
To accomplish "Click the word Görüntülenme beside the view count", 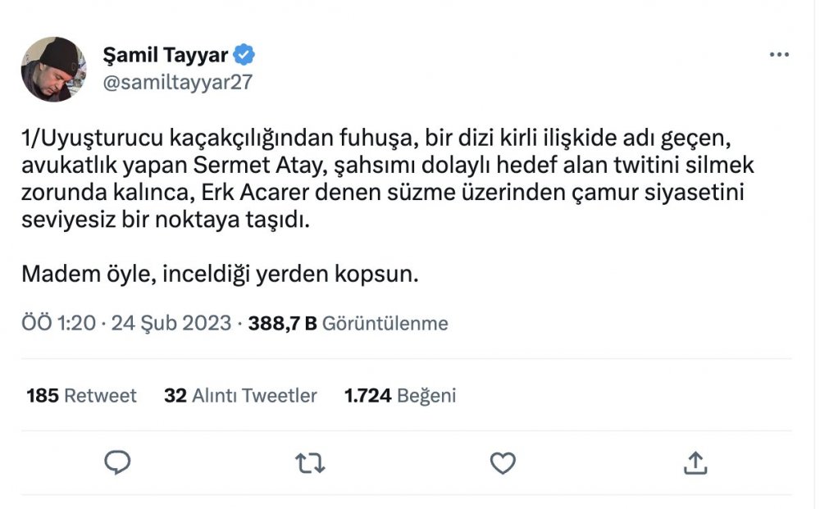I will pos(385,323).
